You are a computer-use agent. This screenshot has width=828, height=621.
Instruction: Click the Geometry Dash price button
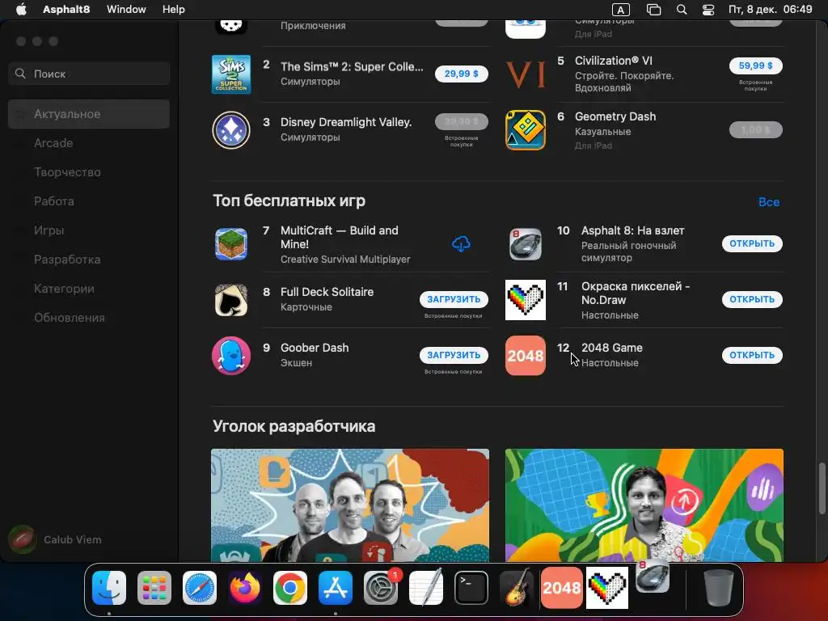pyautogui.click(x=756, y=130)
